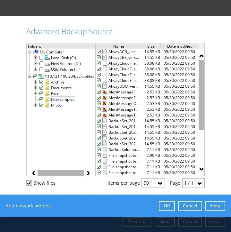Select the Excel folder label
The image size is (231, 232).
56,94
